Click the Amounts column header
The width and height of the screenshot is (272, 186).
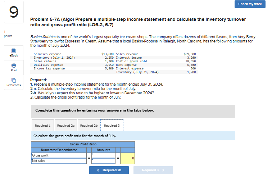(103, 150)
